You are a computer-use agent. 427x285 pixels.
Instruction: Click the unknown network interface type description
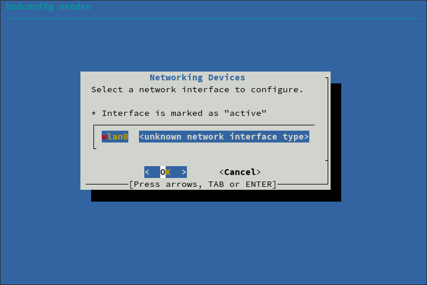click(224, 137)
